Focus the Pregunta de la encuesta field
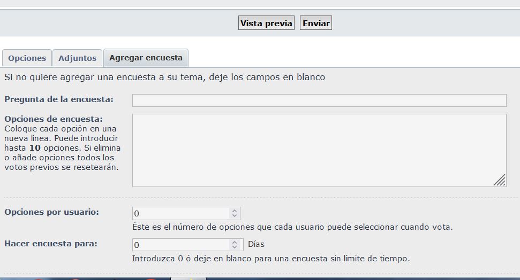The height and width of the screenshot is (280, 520). 319,100
